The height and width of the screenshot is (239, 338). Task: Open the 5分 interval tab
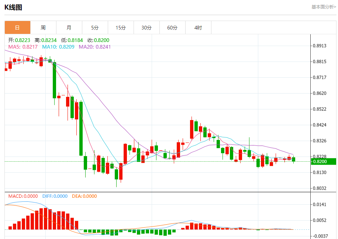95,28
